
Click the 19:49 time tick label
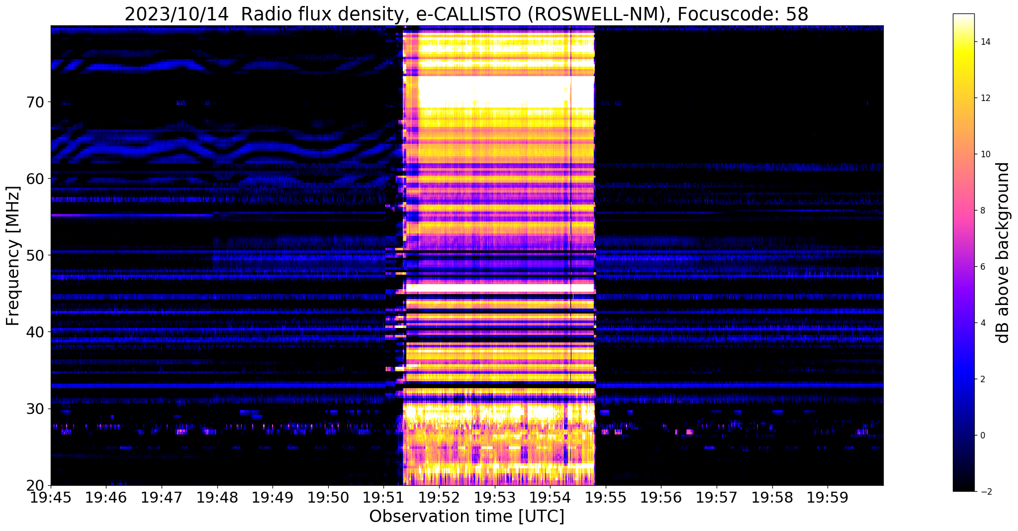tap(273, 498)
